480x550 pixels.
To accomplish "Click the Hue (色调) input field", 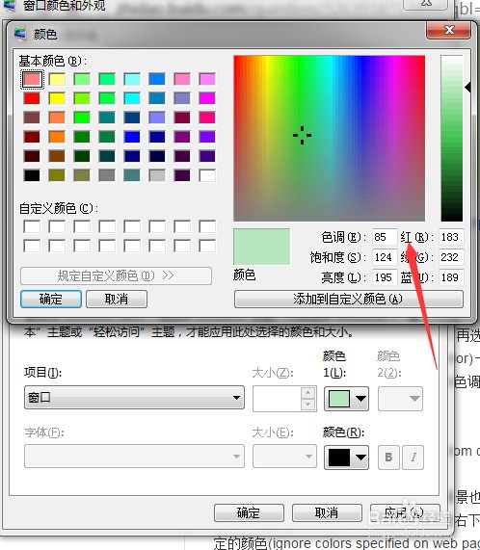I will coord(385,237).
